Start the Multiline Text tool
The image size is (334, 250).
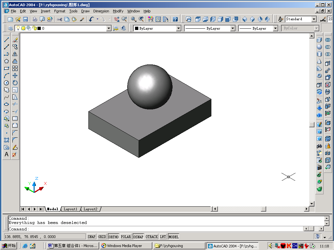(x=7, y=154)
